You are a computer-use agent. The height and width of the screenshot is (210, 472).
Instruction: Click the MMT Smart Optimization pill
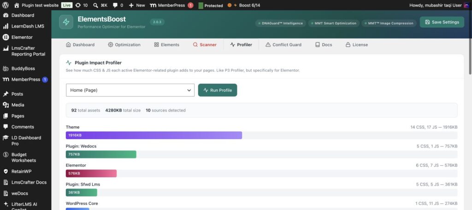click(334, 23)
